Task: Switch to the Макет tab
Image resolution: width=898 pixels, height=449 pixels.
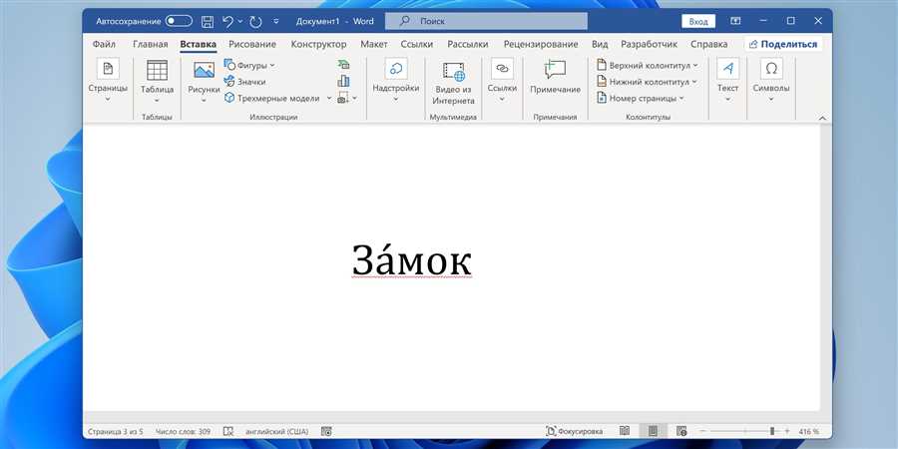Action: coord(374,44)
